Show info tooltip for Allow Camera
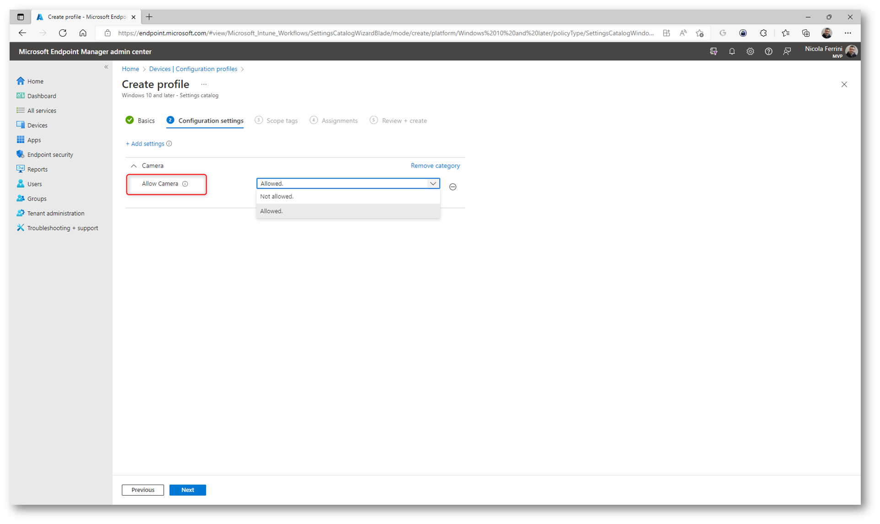The width and height of the screenshot is (880, 524). pyautogui.click(x=185, y=184)
